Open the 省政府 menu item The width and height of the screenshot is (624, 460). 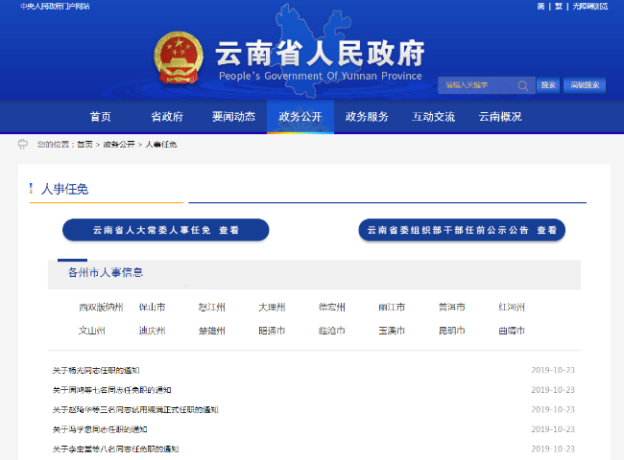166,117
